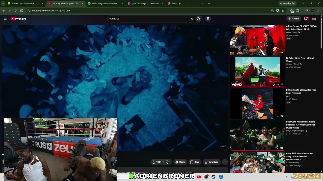Screen dimensions: 323x181
Task: Open Steam from the taskbar
Action: pos(213,177)
